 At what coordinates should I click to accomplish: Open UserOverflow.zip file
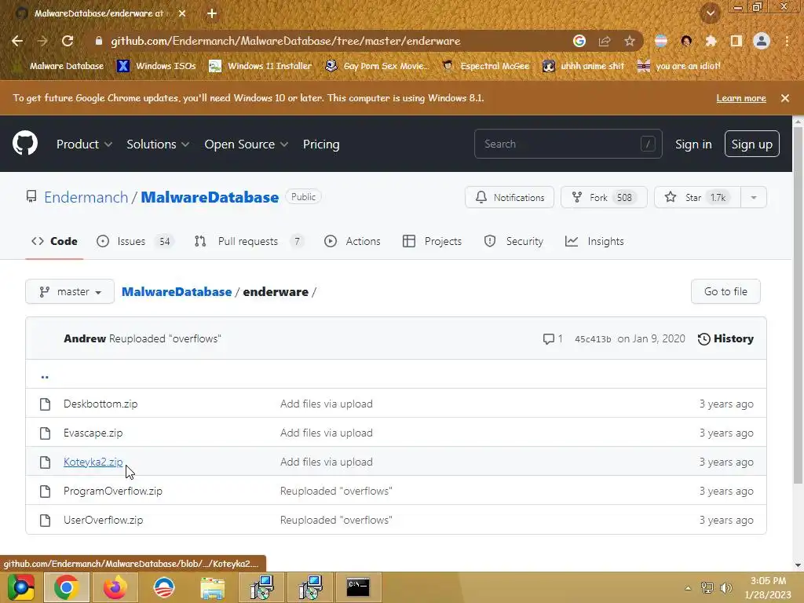pyautogui.click(x=103, y=521)
